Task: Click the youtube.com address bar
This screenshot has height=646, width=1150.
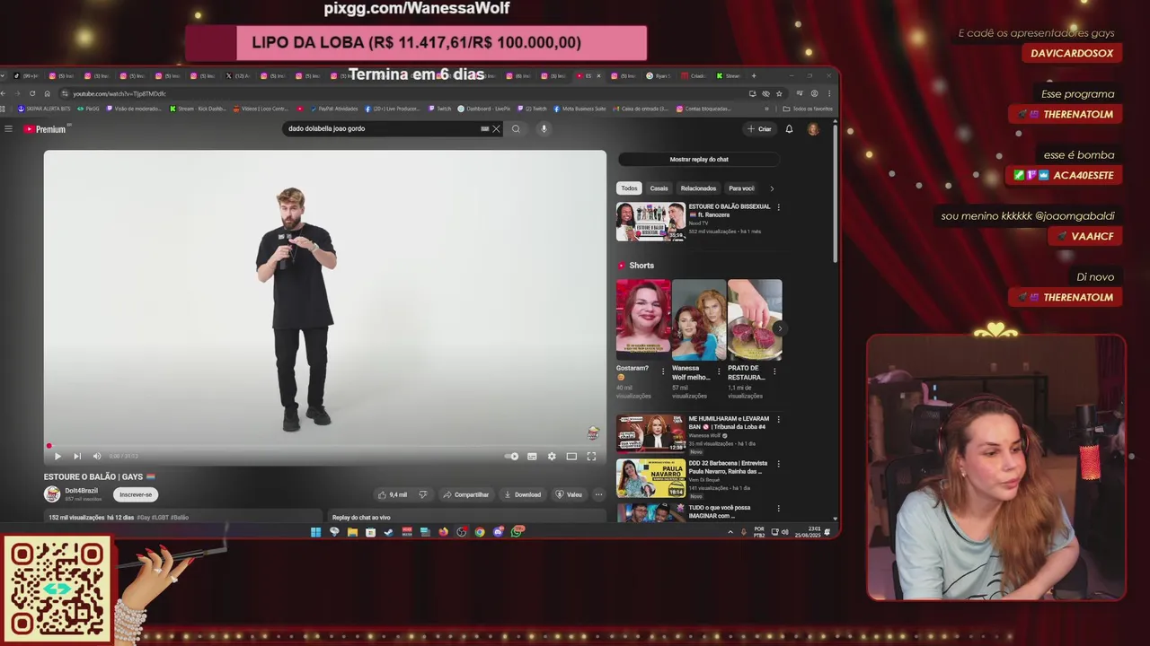Action: [404, 93]
